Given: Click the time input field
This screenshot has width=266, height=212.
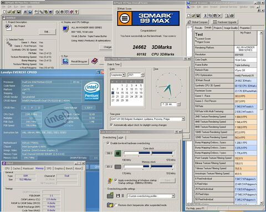Looking at the screenshot, I should 169,104.
